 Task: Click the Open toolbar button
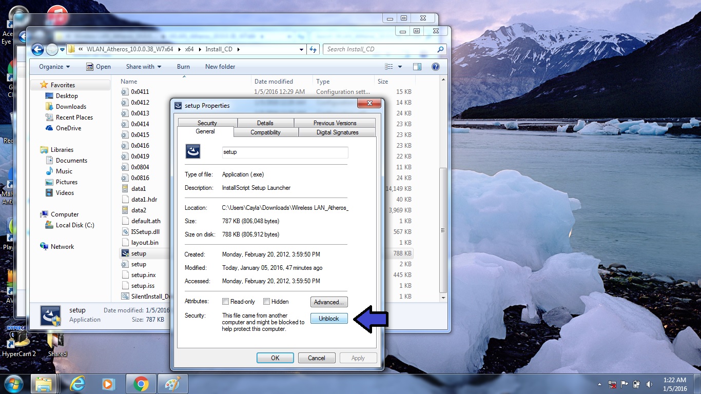(x=99, y=67)
